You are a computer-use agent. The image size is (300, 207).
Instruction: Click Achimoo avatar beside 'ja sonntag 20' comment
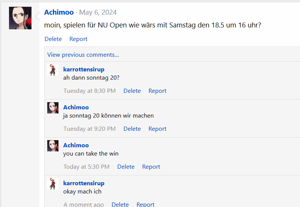(53, 108)
